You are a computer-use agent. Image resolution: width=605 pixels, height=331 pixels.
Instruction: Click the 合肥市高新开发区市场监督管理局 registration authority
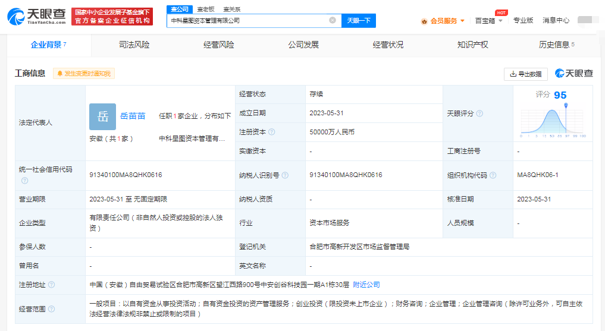tap(359, 247)
